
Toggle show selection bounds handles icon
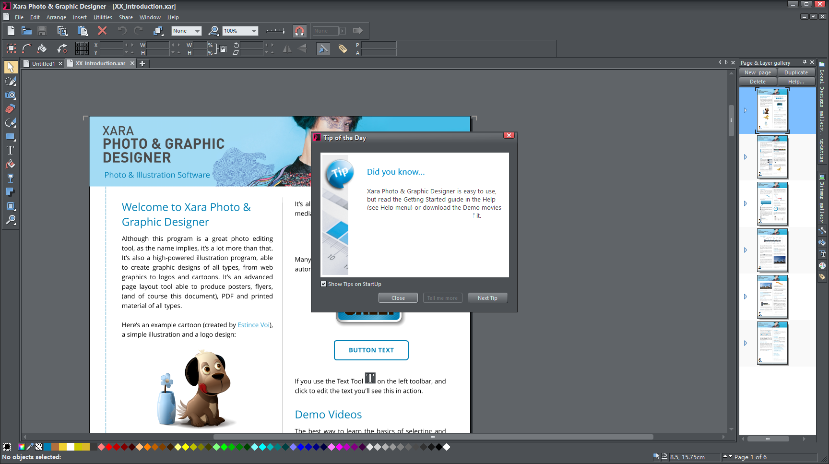click(11, 48)
